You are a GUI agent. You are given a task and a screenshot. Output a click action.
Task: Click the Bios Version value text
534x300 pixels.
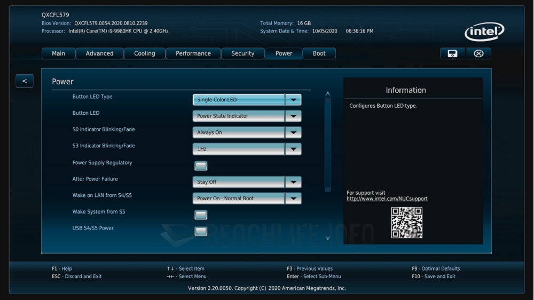click(111, 23)
